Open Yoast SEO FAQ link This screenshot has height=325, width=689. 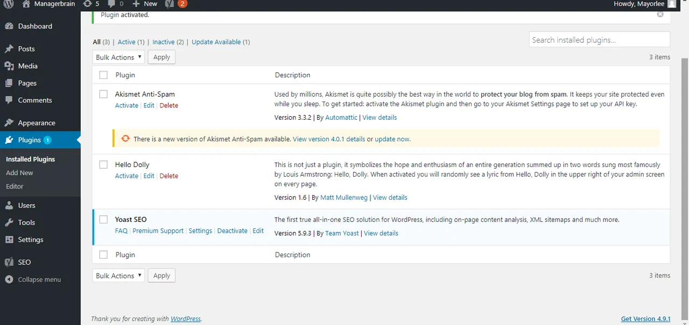(121, 230)
